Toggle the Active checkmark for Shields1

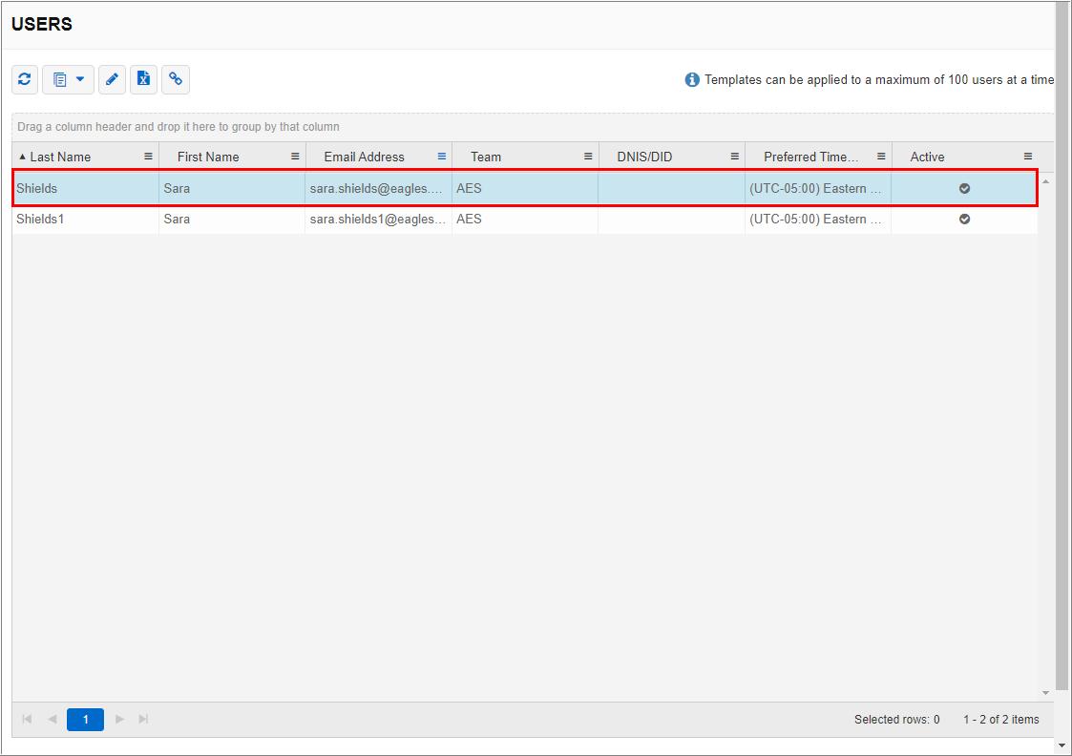tap(964, 219)
